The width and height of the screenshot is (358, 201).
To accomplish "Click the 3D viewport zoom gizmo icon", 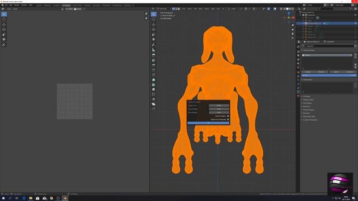I will click(293, 25).
